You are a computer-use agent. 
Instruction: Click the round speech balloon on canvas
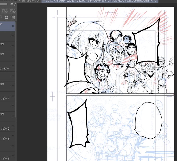coord(149,121)
